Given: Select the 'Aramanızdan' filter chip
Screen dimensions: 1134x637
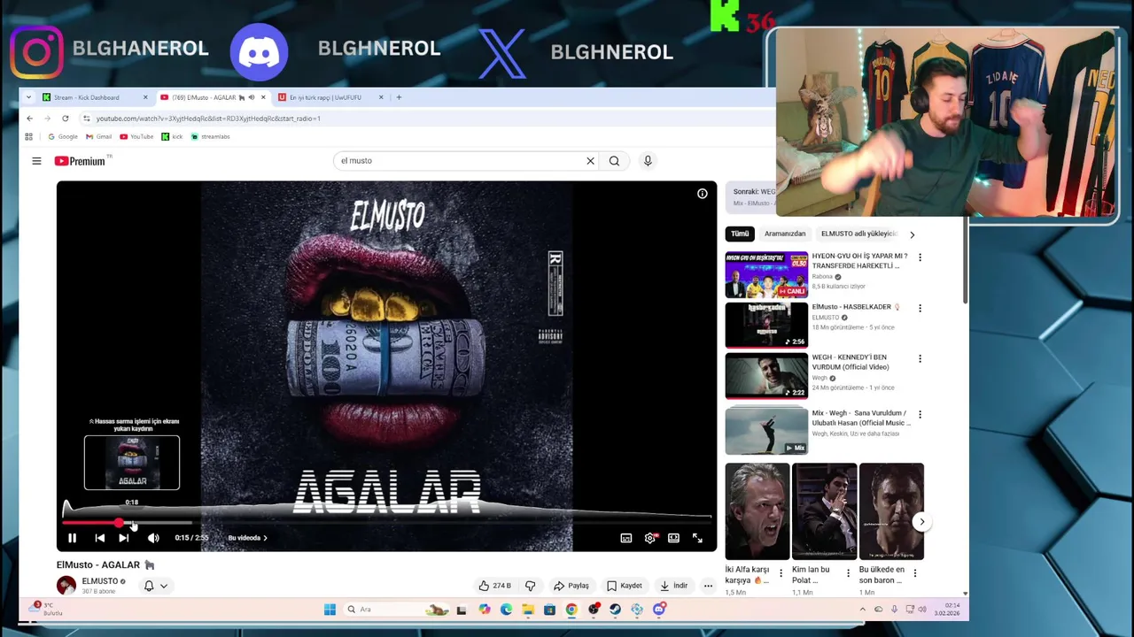Looking at the screenshot, I should (785, 234).
